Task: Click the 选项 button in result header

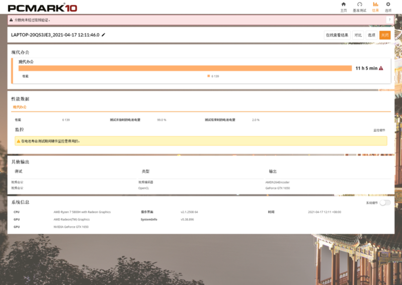Action: click(x=371, y=35)
